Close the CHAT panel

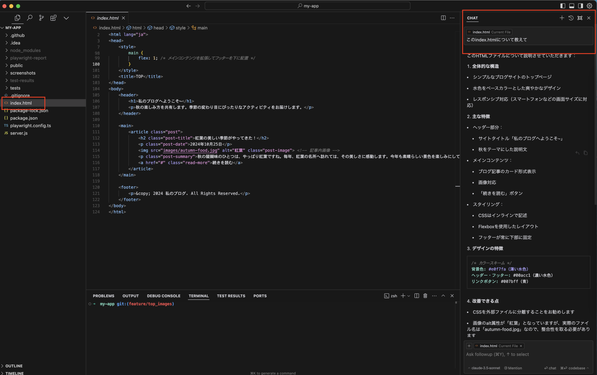589,18
